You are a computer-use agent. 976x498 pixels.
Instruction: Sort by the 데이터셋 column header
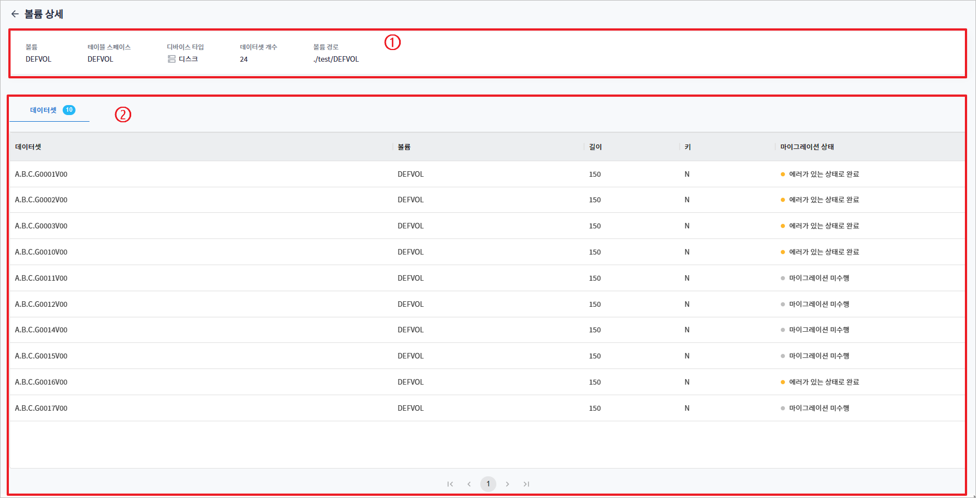coord(28,147)
